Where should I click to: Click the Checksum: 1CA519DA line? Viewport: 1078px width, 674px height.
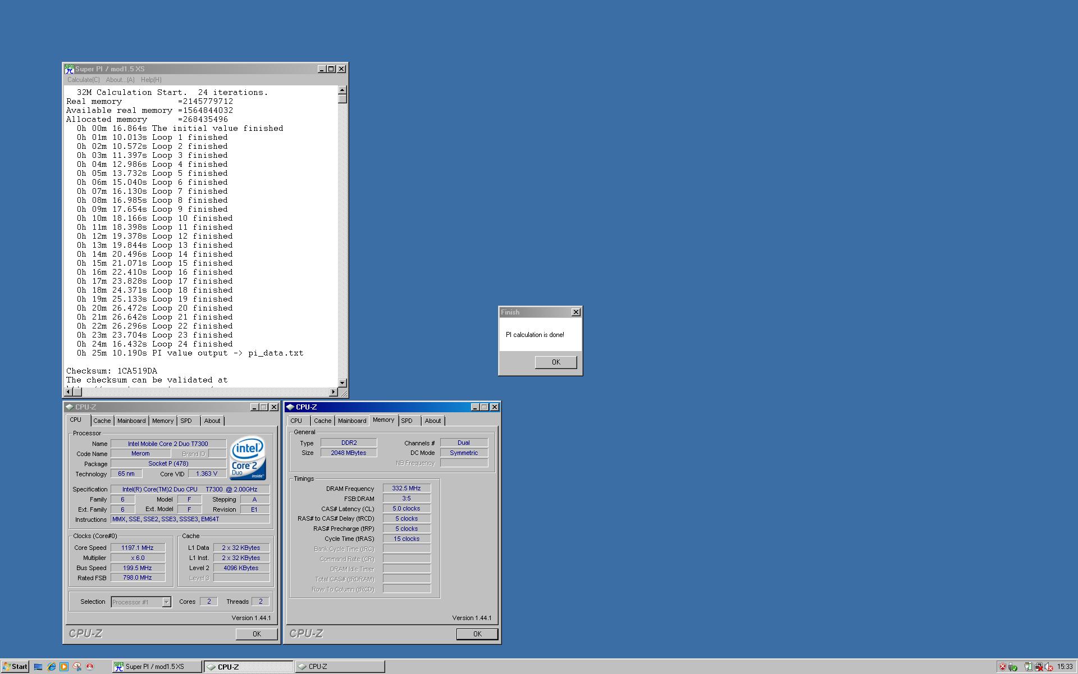pos(112,371)
